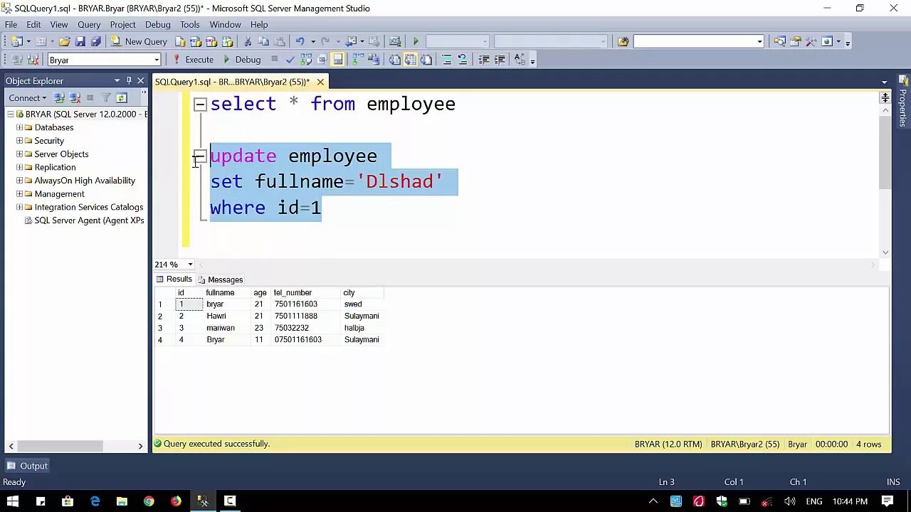This screenshot has width=911, height=512.
Task: Click the Find in Files icon
Action: tap(623, 41)
